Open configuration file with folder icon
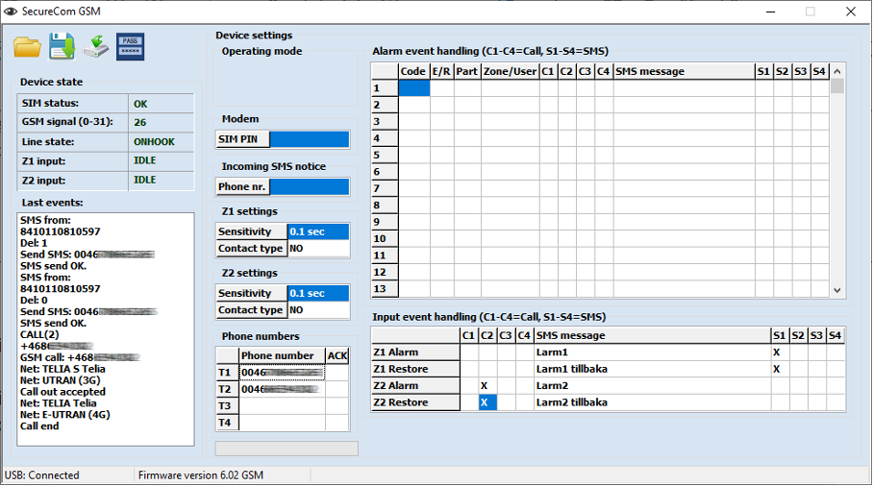Viewport: 873px width, 486px height. pos(28,46)
